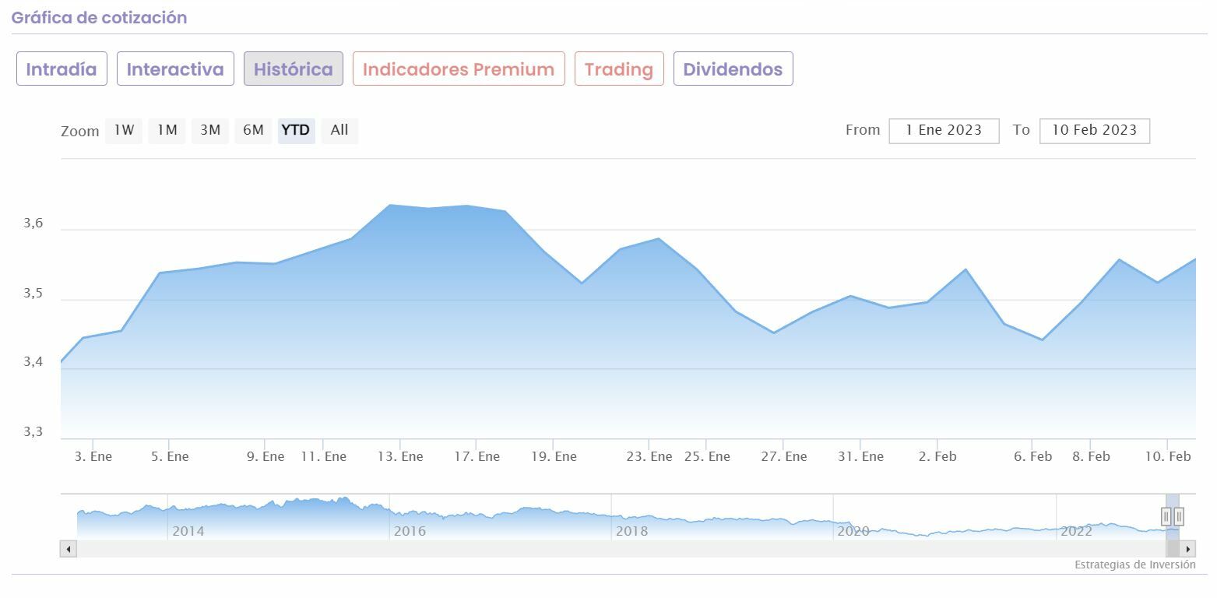
Task: Click the navigator scroll left arrow
Action: tap(69, 549)
